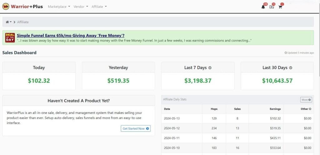Click the 129 hops value
Image resolution: width=320 pixels, height=155 pixels.
pyautogui.click(x=214, y=119)
